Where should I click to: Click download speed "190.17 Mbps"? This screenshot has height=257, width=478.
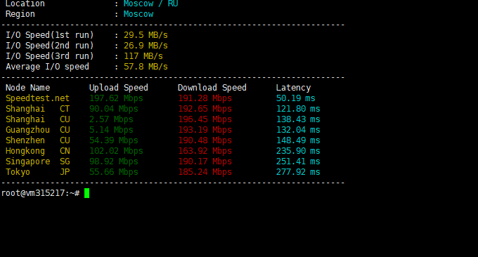coord(205,162)
